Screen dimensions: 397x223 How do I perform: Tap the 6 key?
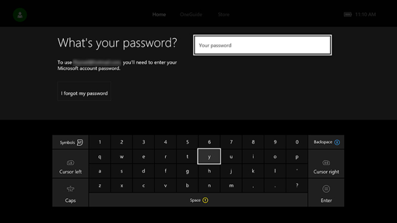[x=209, y=142]
